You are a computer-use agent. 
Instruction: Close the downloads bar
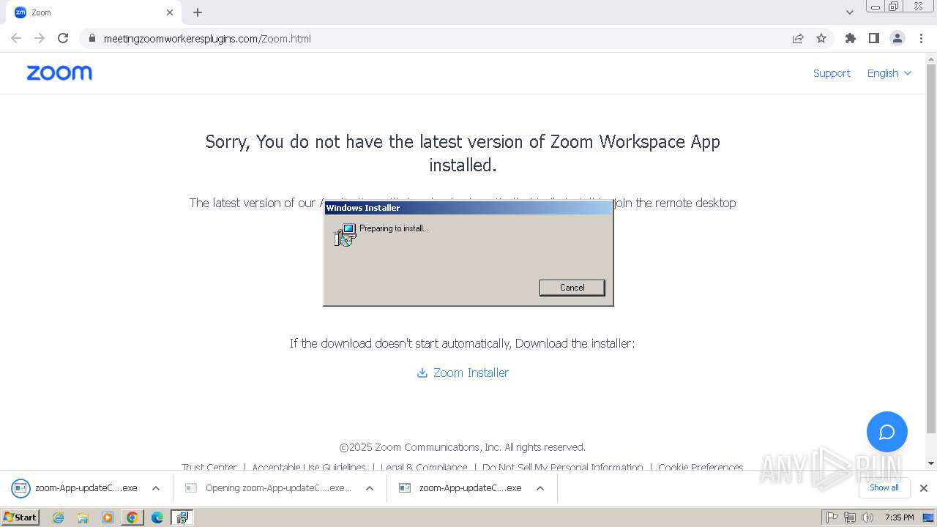coord(924,488)
